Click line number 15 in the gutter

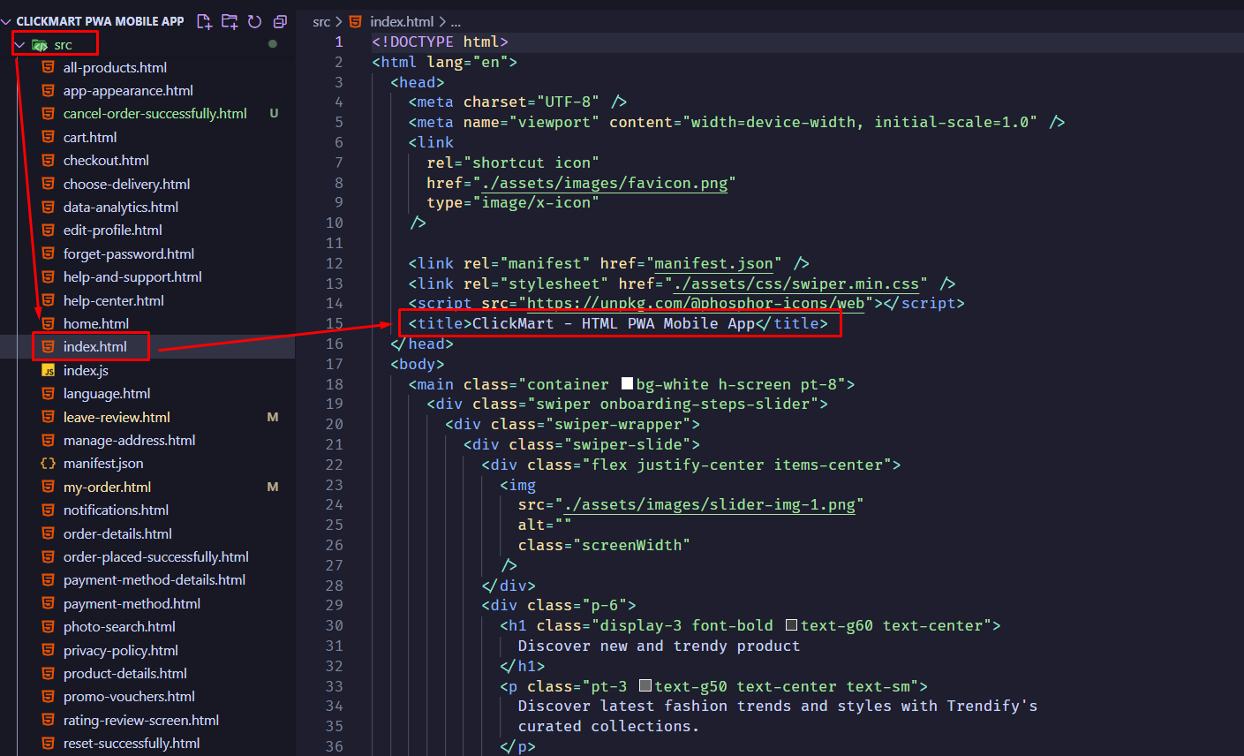point(335,323)
